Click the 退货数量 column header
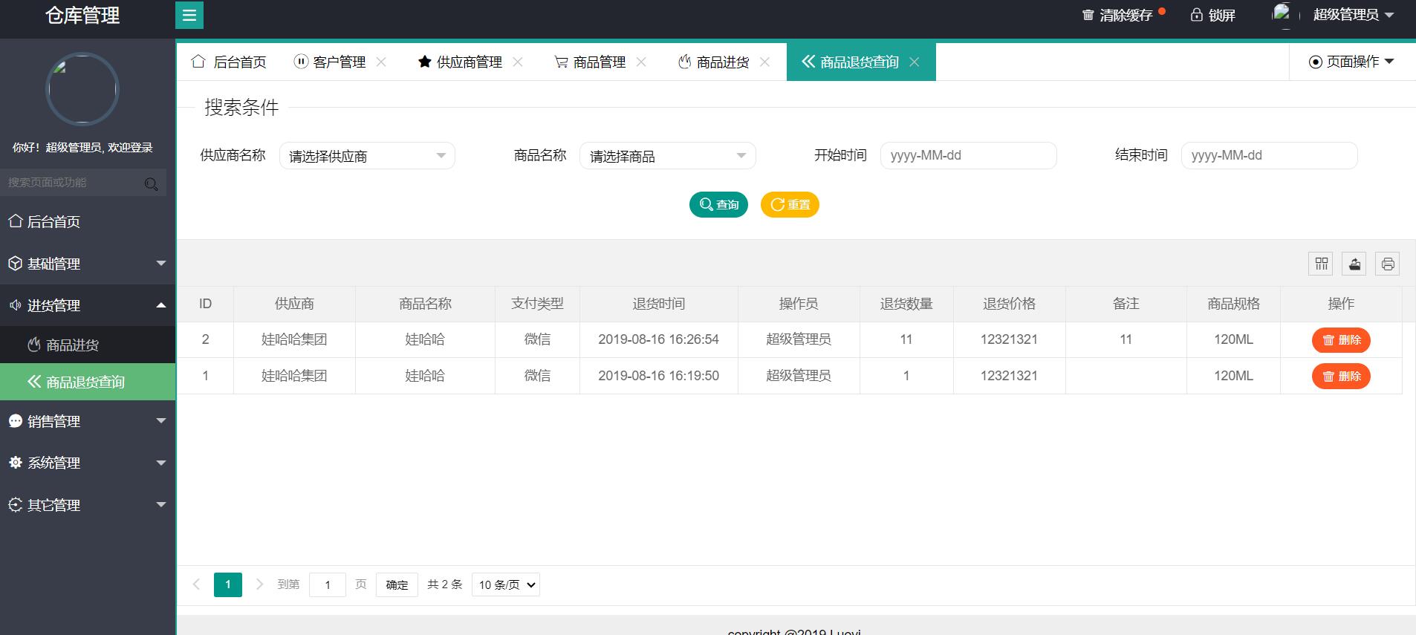Image resolution: width=1416 pixels, height=635 pixels. (906, 304)
